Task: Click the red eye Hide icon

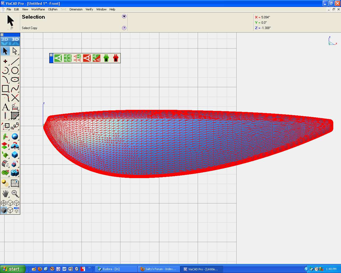Action: tap(87, 58)
